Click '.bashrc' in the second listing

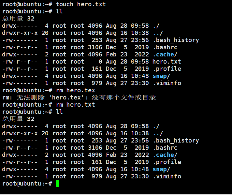tap(165, 148)
